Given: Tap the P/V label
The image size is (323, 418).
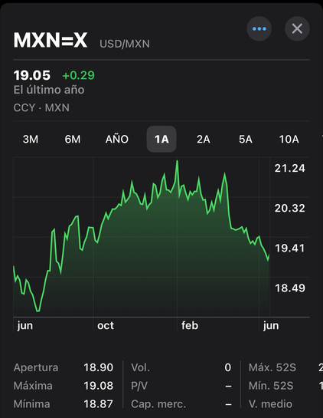Looking at the screenshot, I should (x=139, y=386).
